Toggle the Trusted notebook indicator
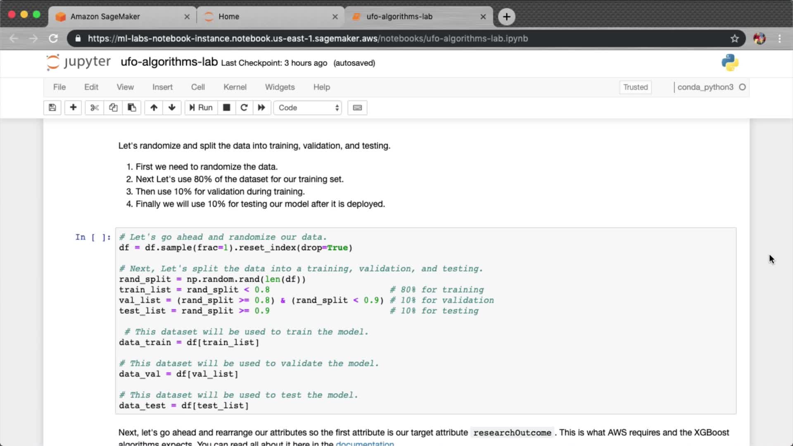This screenshot has width=793, height=446. (x=635, y=87)
